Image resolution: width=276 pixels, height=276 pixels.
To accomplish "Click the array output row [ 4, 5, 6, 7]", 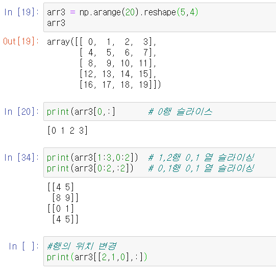I will (x=118, y=53).
